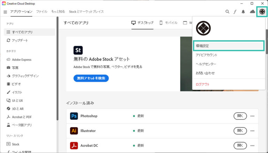This screenshot has height=153, width=268.
Task: Click the sidebar vertical scrollbar
Action: [x=57, y=69]
